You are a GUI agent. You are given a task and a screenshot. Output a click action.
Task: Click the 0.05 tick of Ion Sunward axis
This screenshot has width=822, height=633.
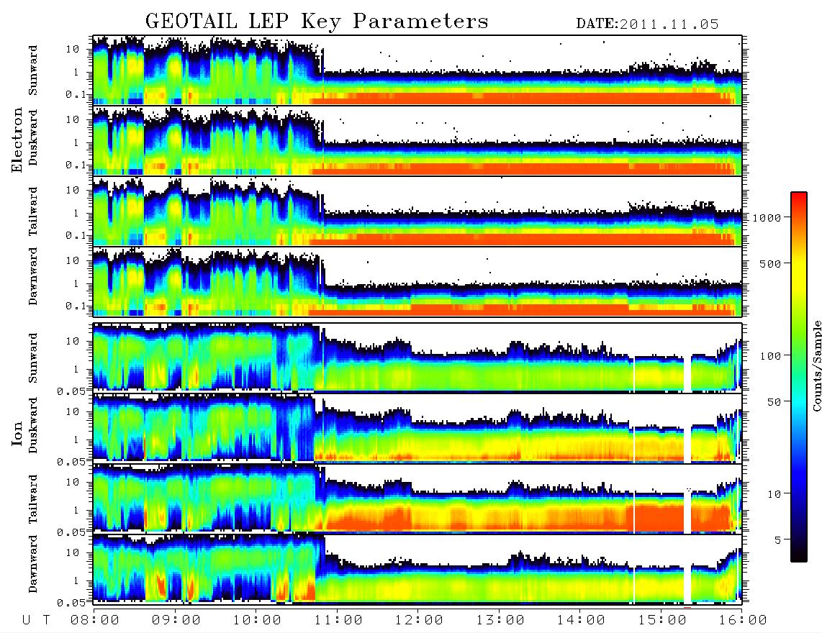point(71,391)
